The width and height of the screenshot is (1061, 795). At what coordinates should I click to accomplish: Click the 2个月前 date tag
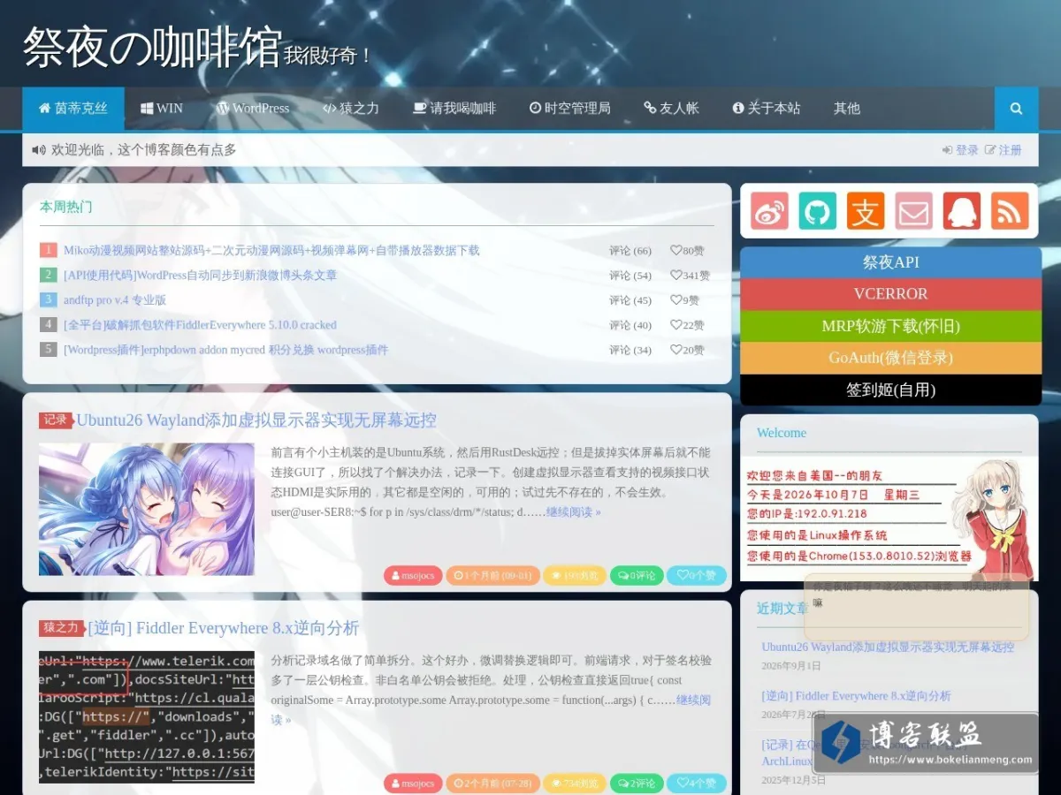(x=493, y=784)
